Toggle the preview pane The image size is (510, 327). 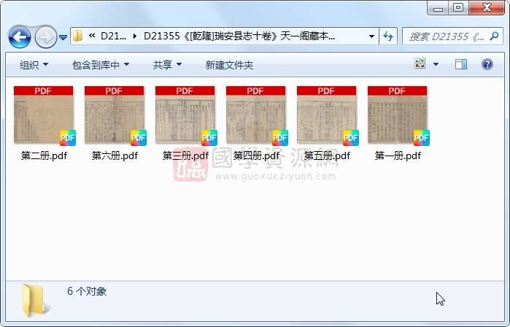click(461, 64)
